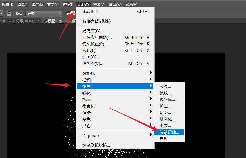246x158 pixels.
Task: Choose 浏览联机滤镜...
Action: pyautogui.click(x=115, y=145)
